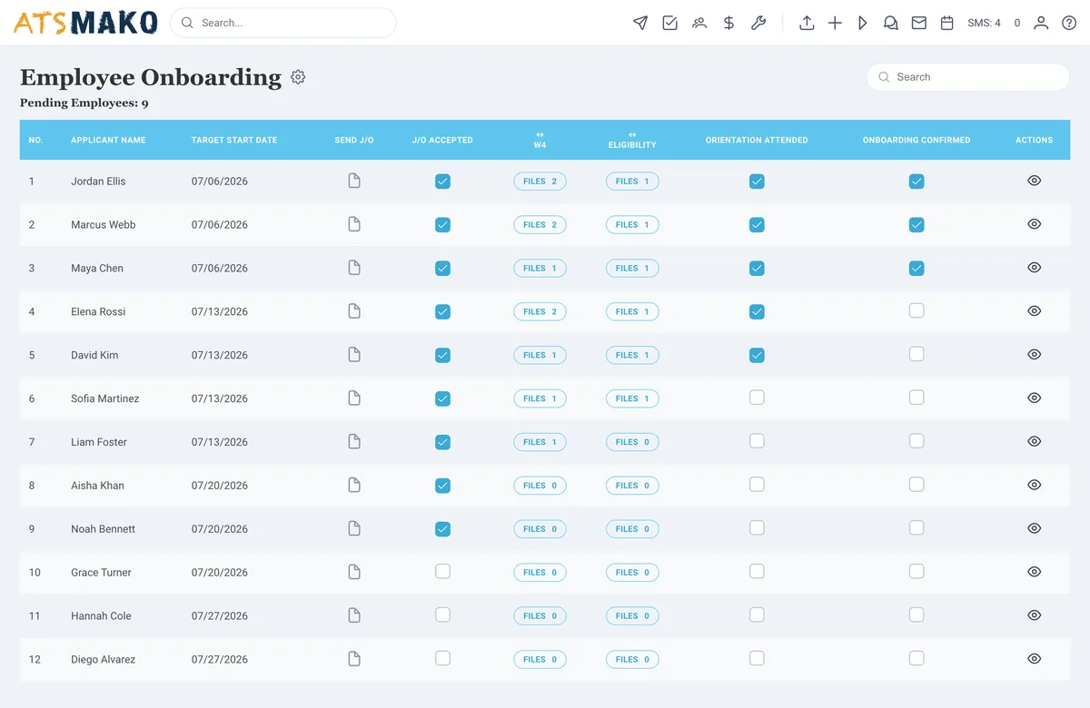
Task: Click the date 07/27/2026 for Hannah Cole
Action: click(219, 615)
